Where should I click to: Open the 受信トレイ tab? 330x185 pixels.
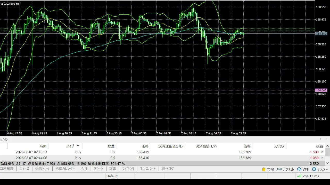click(42, 169)
